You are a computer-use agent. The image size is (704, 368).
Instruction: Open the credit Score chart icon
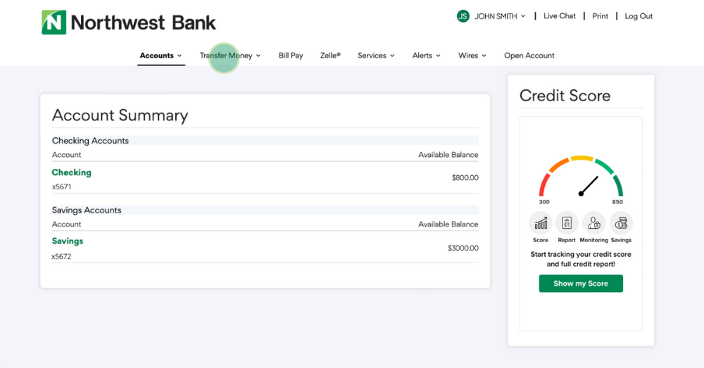(x=541, y=224)
